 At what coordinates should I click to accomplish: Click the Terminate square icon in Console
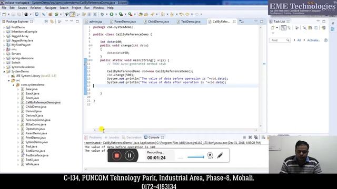[244, 138]
